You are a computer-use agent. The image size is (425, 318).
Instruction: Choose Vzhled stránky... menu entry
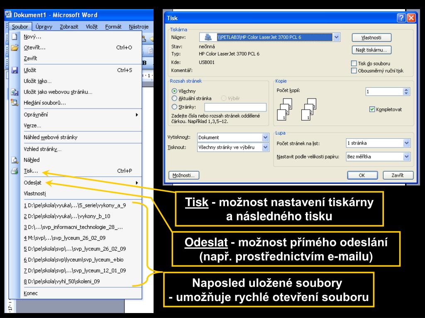pos(76,149)
